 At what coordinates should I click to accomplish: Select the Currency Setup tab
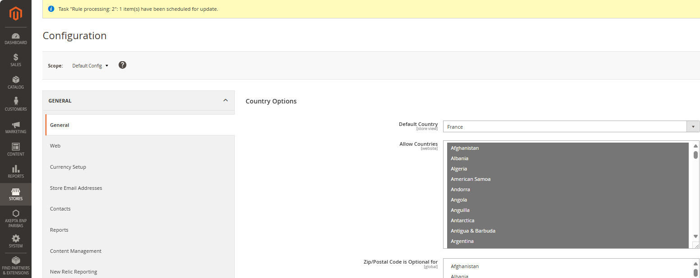click(x=68, y=167)
